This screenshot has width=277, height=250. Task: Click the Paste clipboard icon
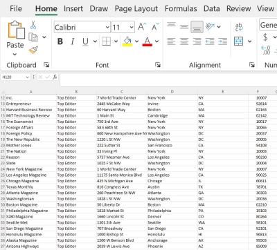coord(16,30)
